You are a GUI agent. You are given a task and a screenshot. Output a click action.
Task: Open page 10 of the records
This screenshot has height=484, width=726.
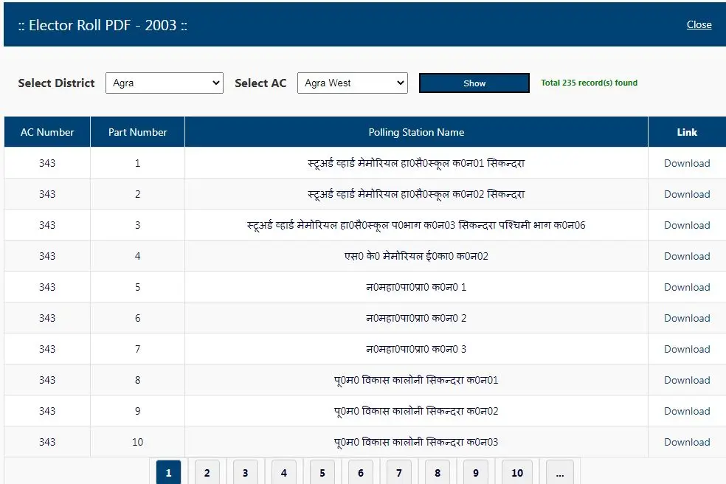517,473
